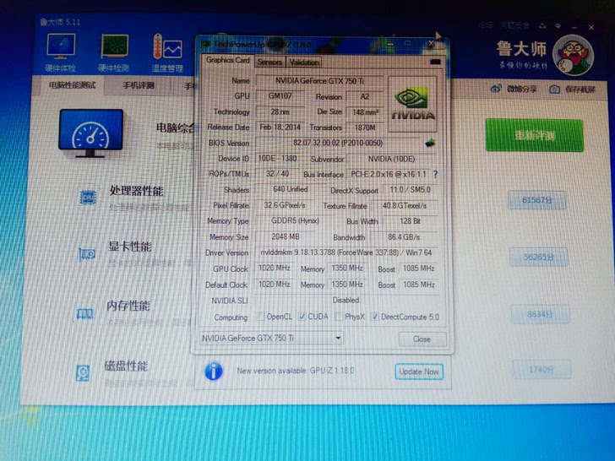This screenshot has width=615, height=461.
Task: Click save screenshot camera icon
Action: 554,89
